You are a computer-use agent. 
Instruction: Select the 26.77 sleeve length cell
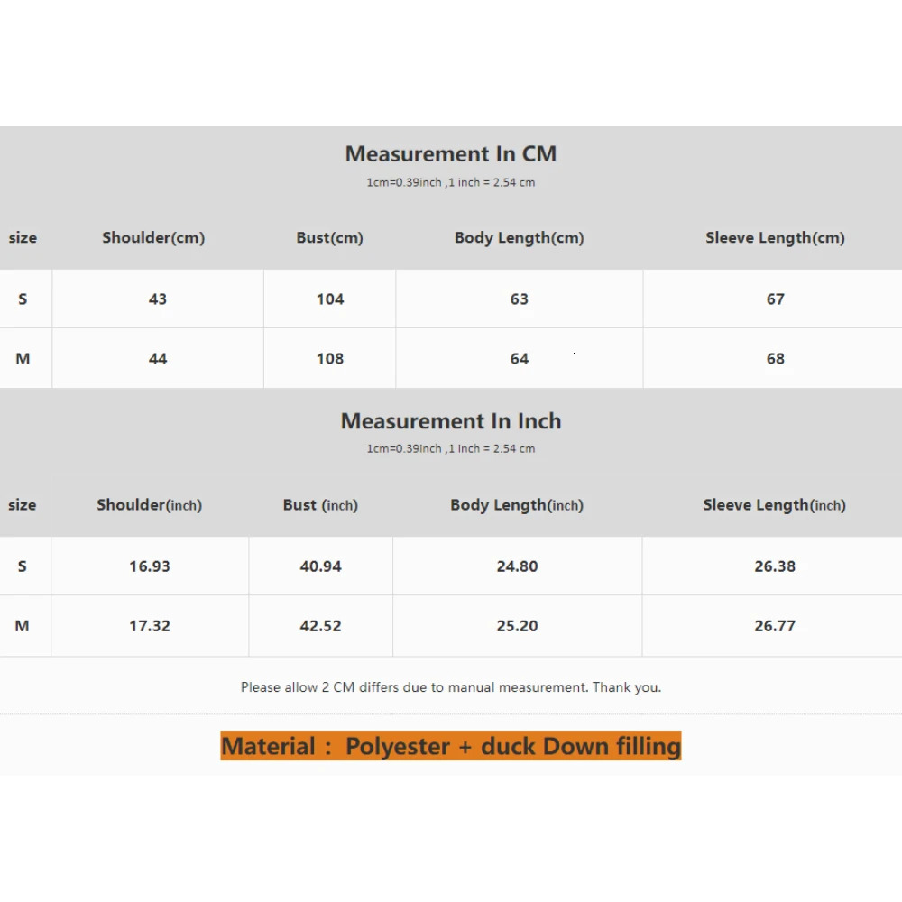pos(774,626)
